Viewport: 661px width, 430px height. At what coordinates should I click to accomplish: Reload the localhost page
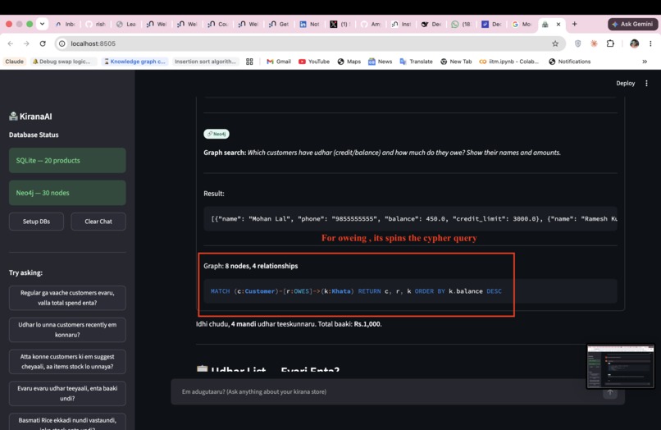43,43
